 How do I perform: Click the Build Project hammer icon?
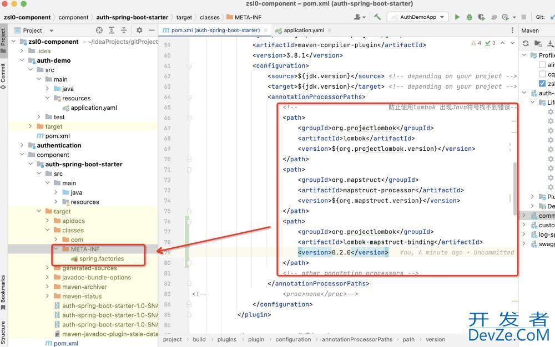click(377, 17)
